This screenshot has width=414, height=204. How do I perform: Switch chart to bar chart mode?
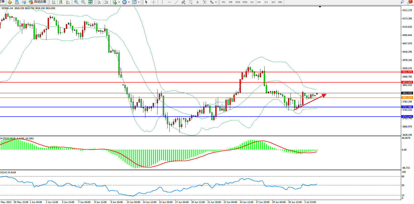(x=54, y=2)
